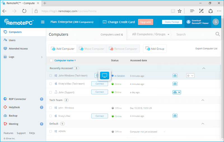Click remote desktop monitor icon for John-Windows

pyautogui.click(x=104, y=75)
